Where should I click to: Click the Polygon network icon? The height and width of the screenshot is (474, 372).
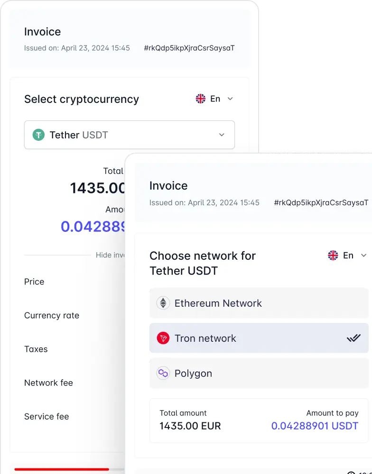tap(163, 374)
